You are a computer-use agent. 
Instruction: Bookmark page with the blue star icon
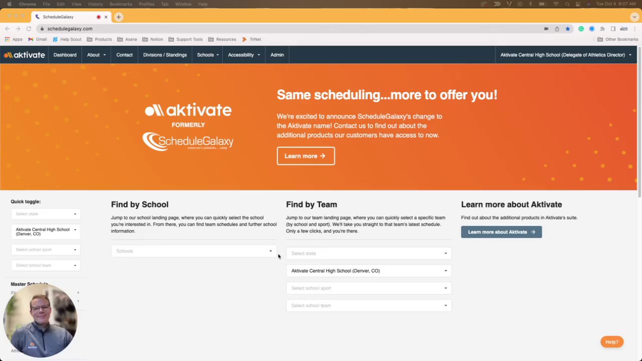pos(568,29)
